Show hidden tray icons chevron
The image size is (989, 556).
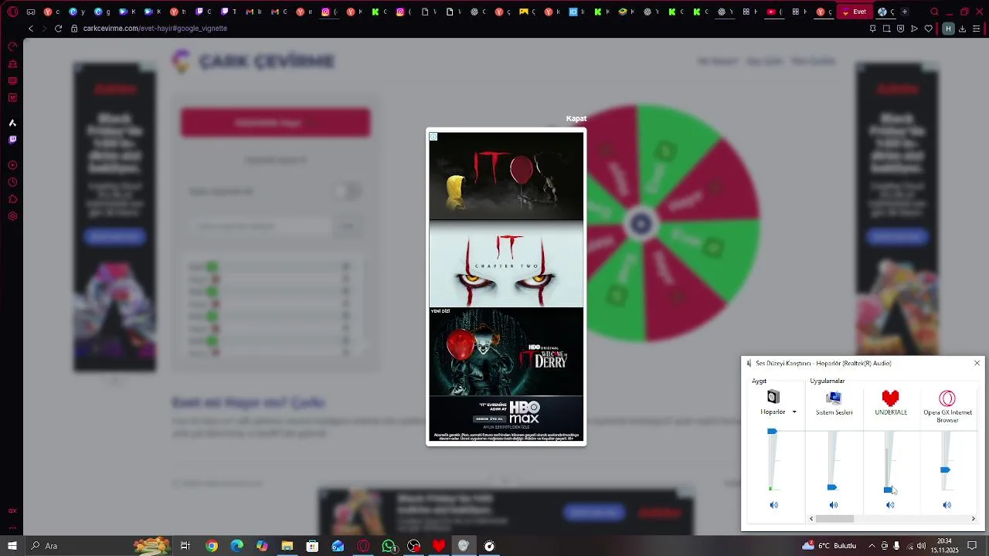click(871, 546)
